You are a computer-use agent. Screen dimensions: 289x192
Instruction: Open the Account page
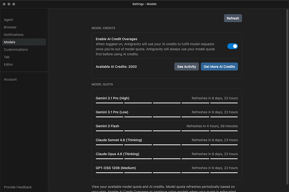tap(10, 79)
